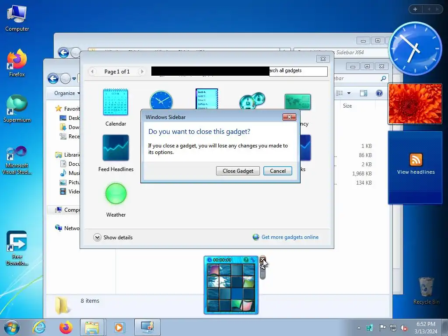This screenshot has width=448, height=336.
Task: Open the Recycle Bin
Action: point(426,290)
